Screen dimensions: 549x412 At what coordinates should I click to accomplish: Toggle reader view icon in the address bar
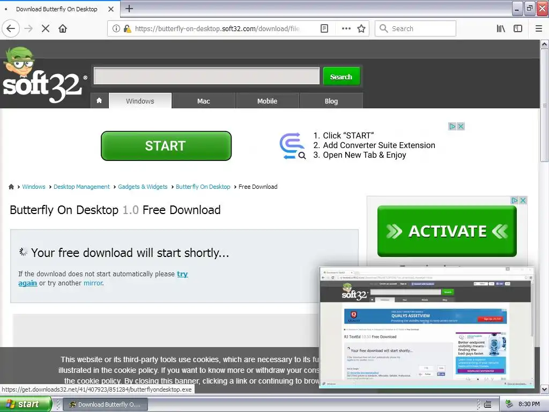point(324,28)
